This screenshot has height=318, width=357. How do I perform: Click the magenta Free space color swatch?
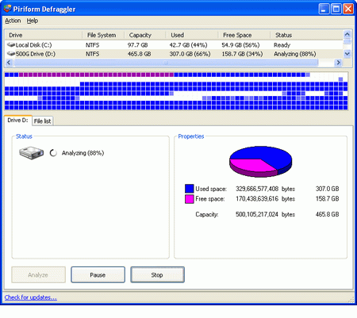pos(190,199)
